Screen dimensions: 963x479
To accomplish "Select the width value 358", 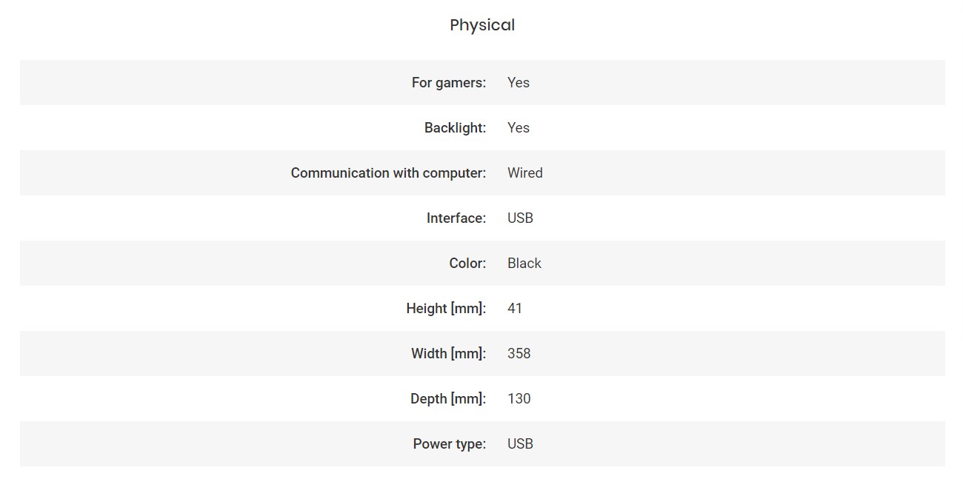I will pos(519,354).
